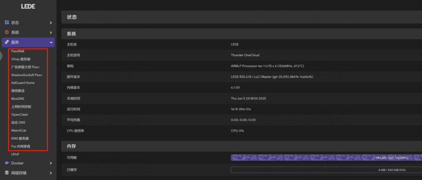Image resolution: width=422 pixels, height=180 pixels.
Task: Open 广告屏蔽大师 Plus+ page
Action: click(x=25, y=67)
